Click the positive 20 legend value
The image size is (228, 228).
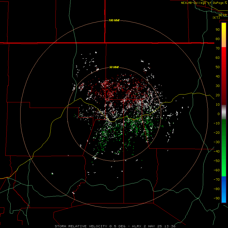(x=218, y=95)
